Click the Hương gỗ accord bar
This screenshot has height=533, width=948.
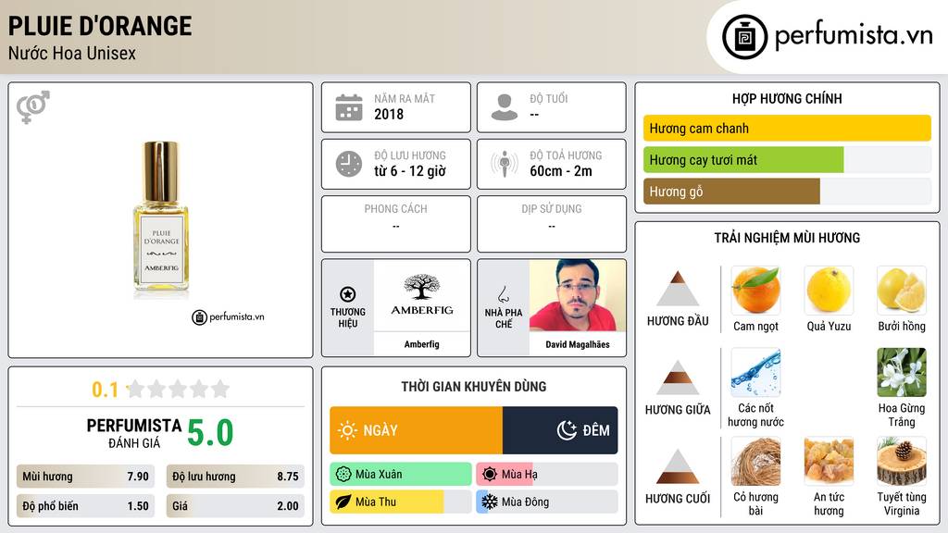point(787,191)
